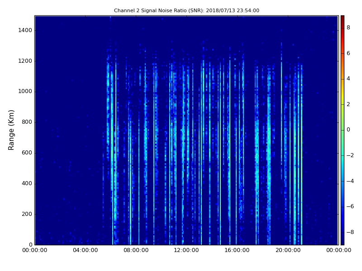
Task: Click the 04:00:00 time tick label
Action: click(x=86, y=250)
